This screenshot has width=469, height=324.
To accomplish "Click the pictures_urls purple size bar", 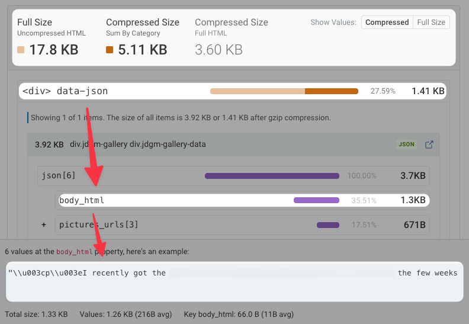I will tap(327, 225).
